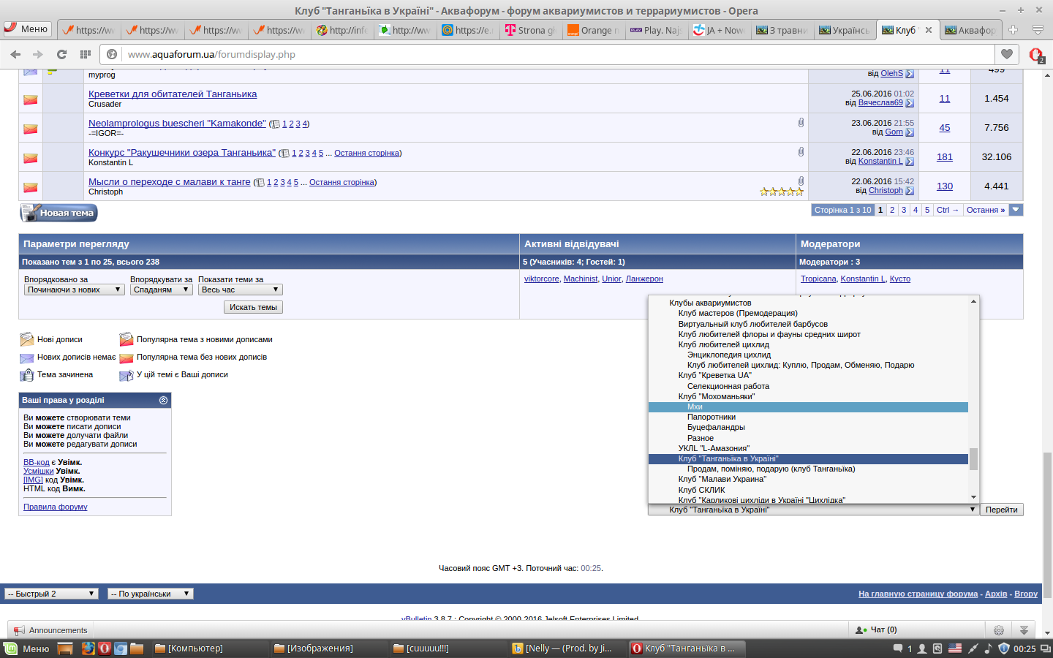Screen dimensions: 1053x658
Task: Toggle the US keyboard layout flag indicator
Action: click(x=955, y=648)
